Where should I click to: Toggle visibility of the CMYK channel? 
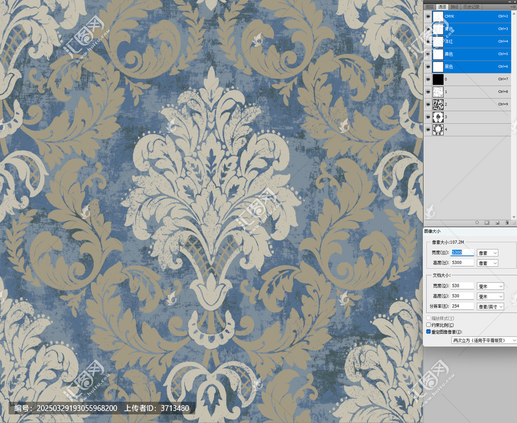428,16
